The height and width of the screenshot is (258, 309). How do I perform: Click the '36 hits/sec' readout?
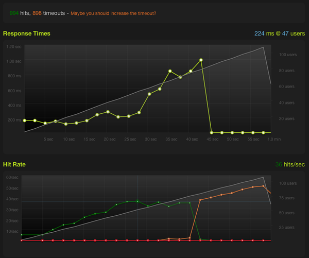(x=290, y=164)
